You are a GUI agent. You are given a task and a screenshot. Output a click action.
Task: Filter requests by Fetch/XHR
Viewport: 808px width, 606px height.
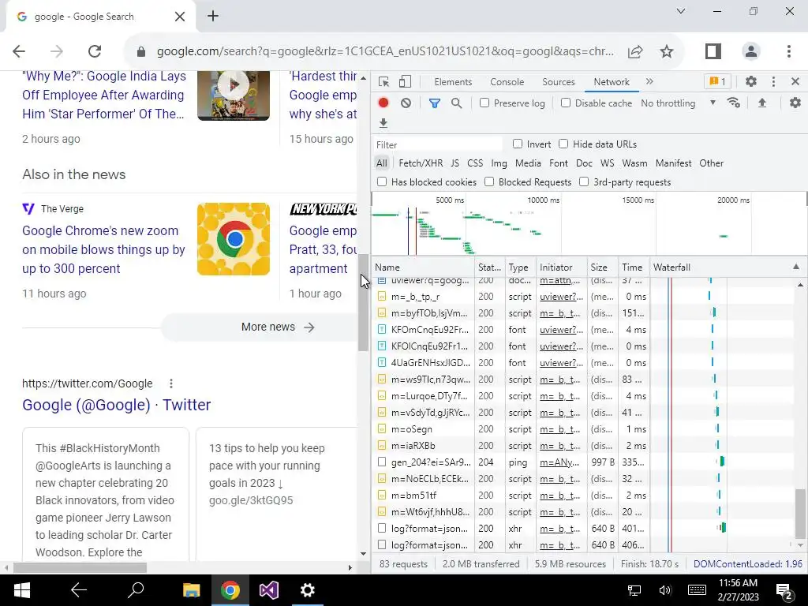(421, 163)
